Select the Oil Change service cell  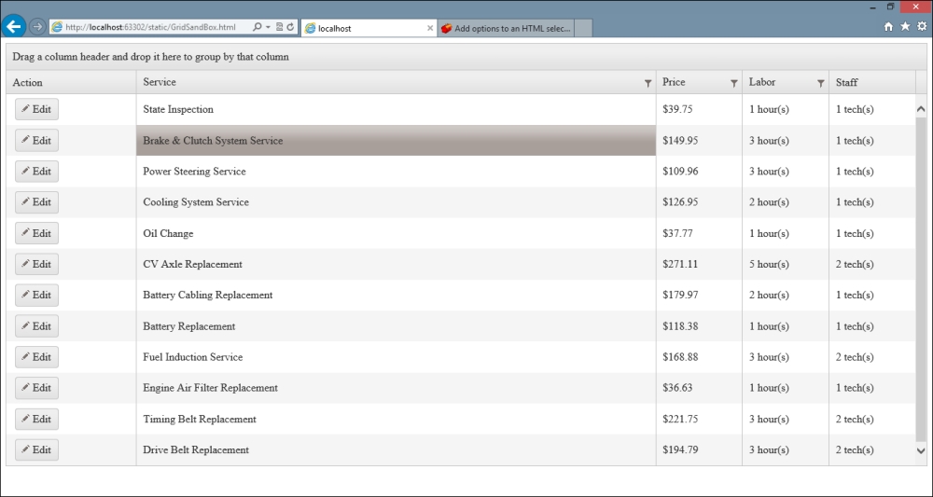point(397,233)
